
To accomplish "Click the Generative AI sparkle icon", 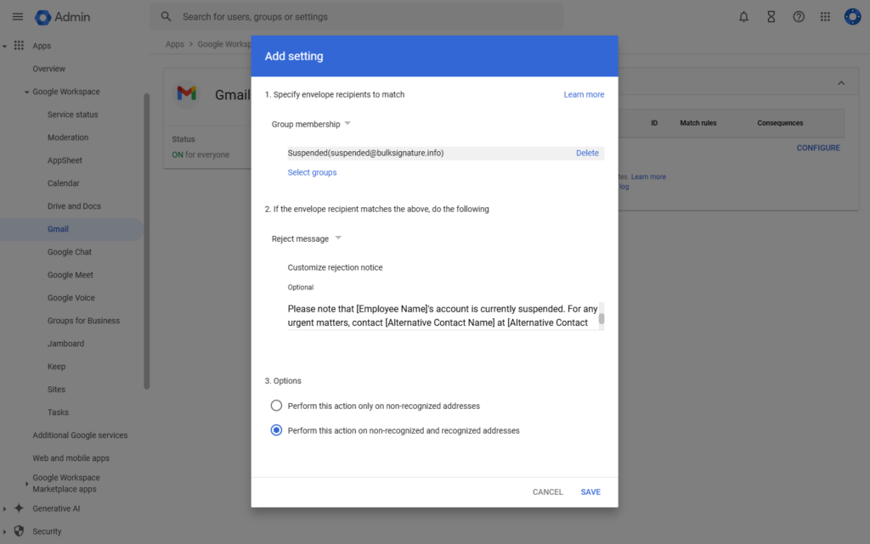I will click(19, 508).
